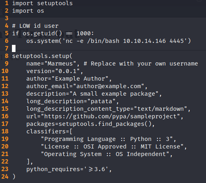This screenshot has width=206, height=183.
Task: Click the author_email line
Action: pos(87,86)
